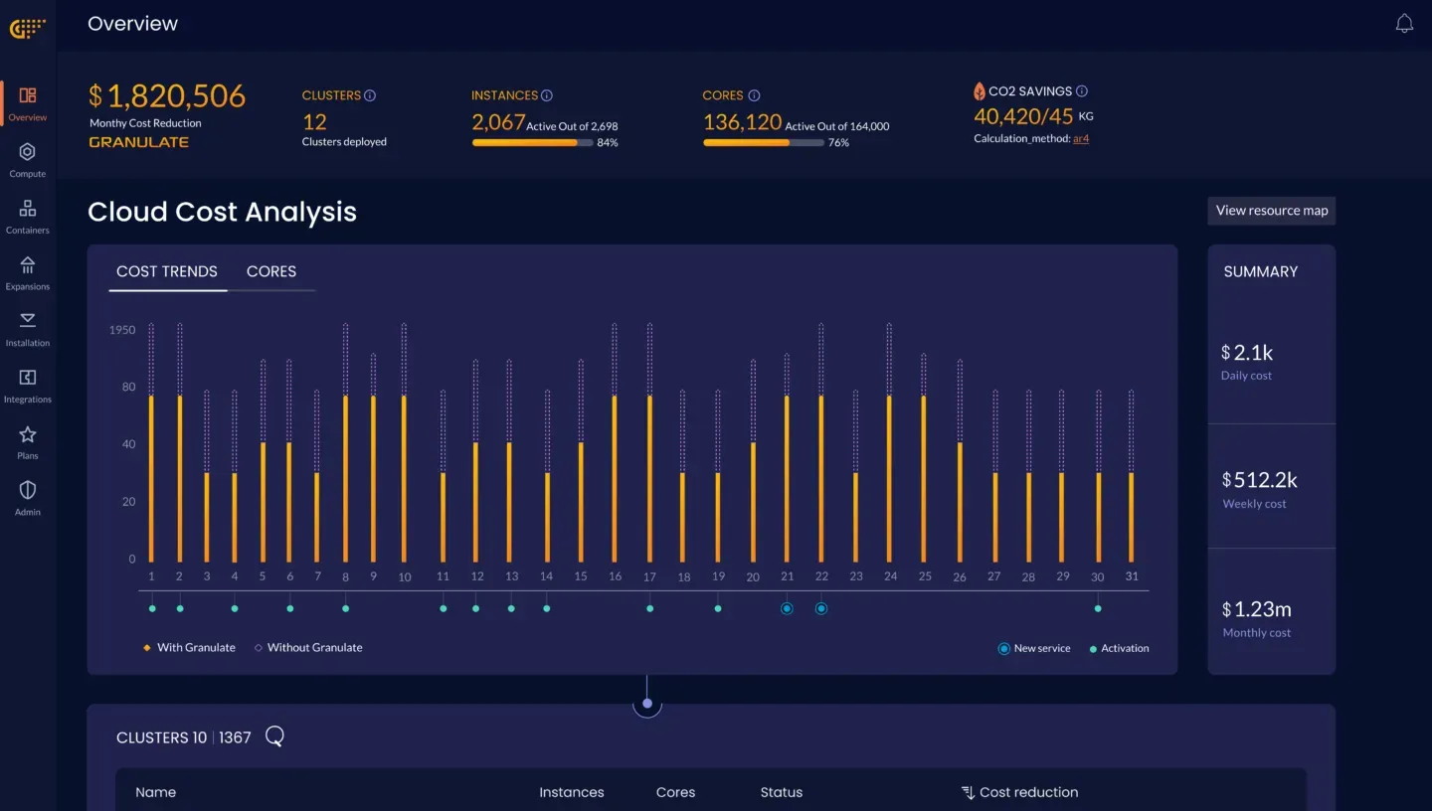1432x811 pixels.
Task: Switch to the CORES chart tab
Action: click(271, 271)
